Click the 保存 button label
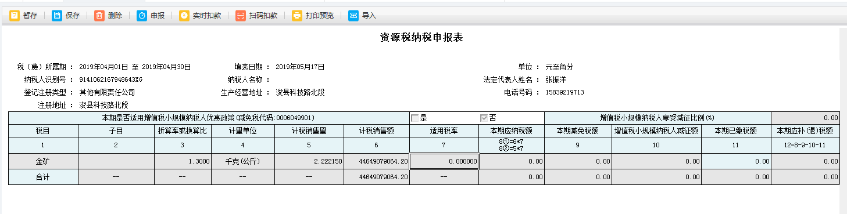This screenshot has height=214, width=847. coord(73,16)
